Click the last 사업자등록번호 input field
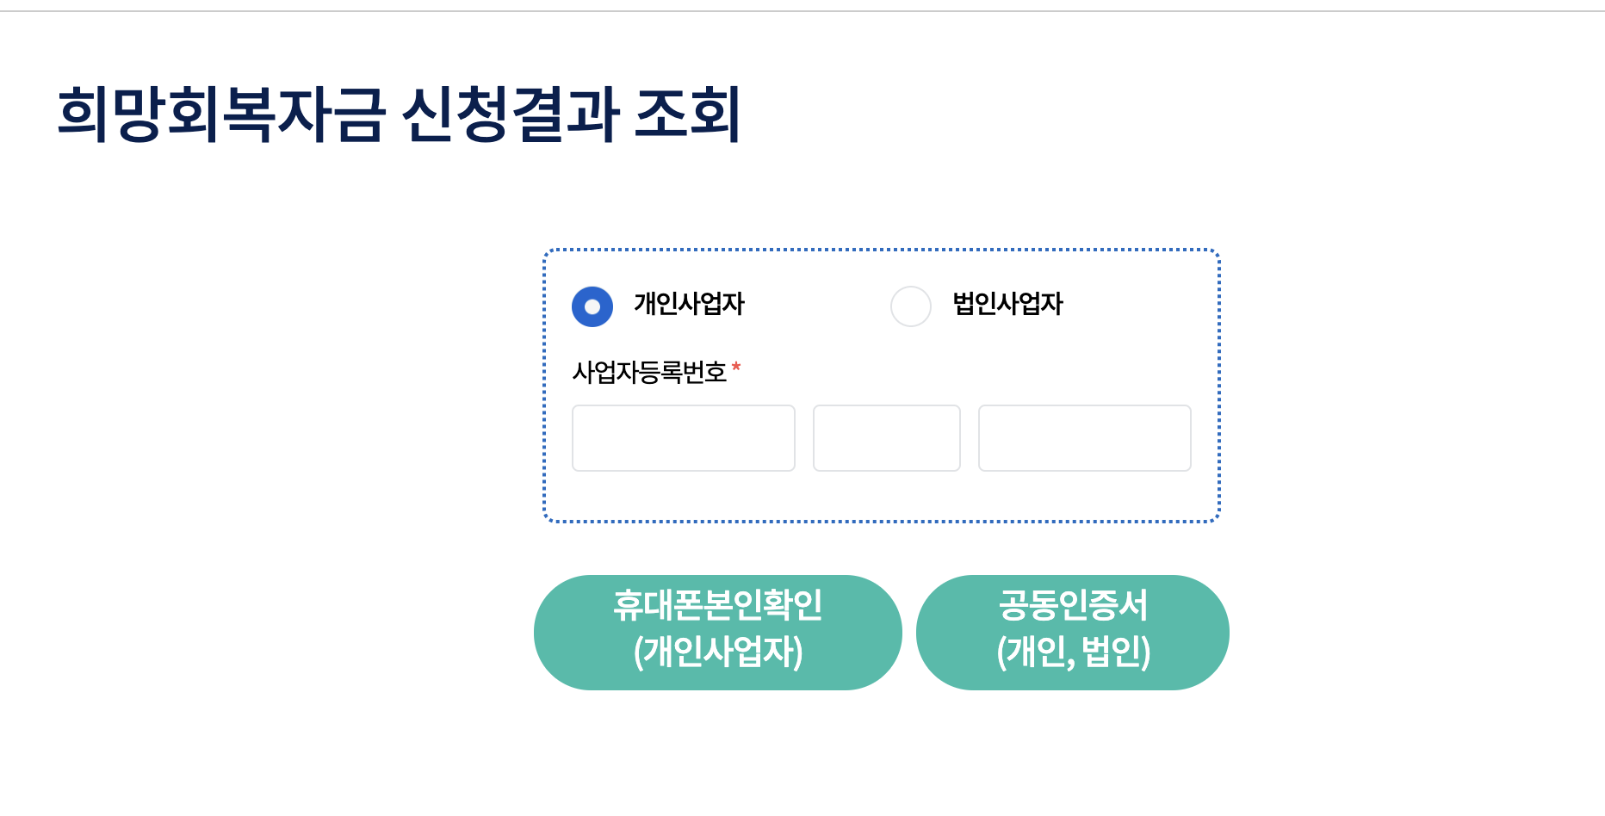This screenshot has height=816, width=1605. click(1084, 438)
